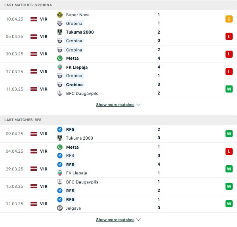Click the BFC Daugavpils logo in 11.03.25 match

click(x=60, y=93)
